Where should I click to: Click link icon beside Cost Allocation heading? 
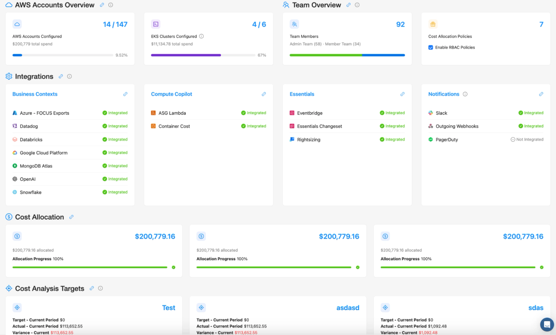[71, 217]
